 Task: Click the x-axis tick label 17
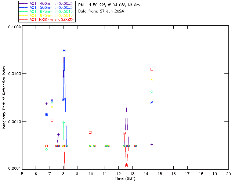click(187, 174)
